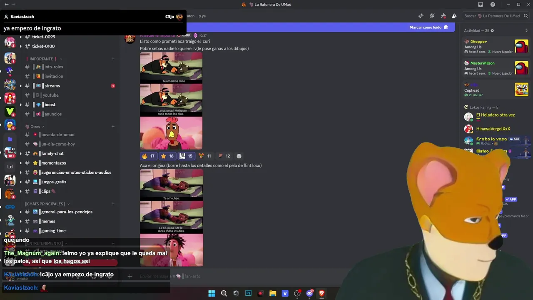Image resolution: width=533 pixels, height=300 pixels.
Task: Toggle the fire emoji reaction with 17
Action: click(148, 156)
